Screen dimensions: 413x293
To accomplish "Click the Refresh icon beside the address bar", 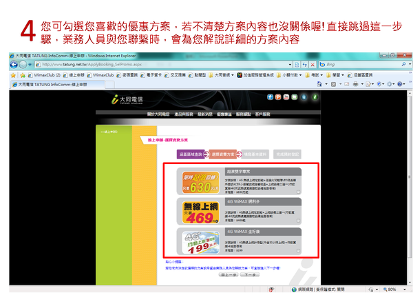I will pos(305,64).
